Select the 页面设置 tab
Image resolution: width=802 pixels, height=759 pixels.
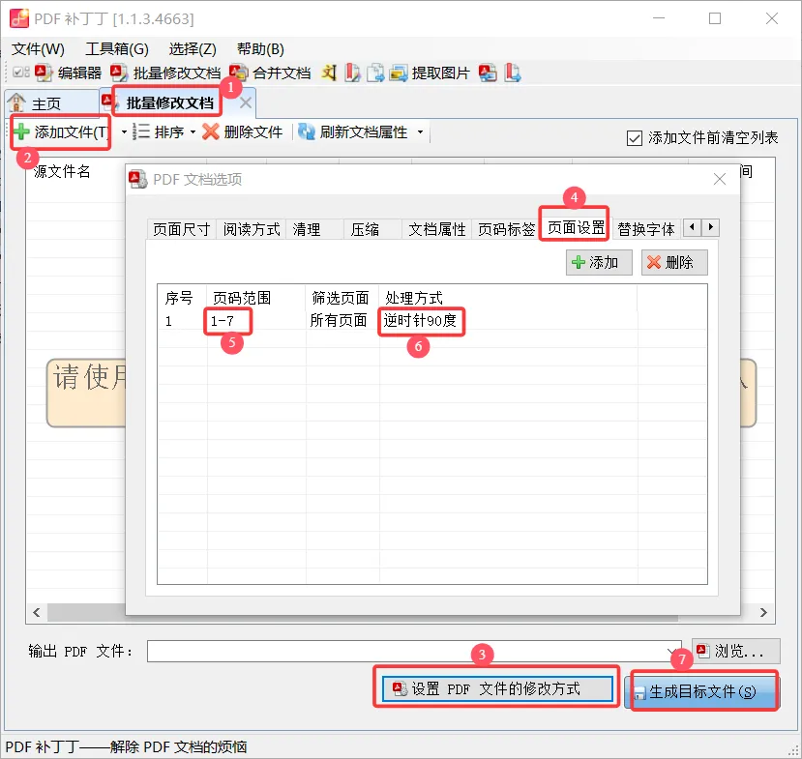[576, 227]
